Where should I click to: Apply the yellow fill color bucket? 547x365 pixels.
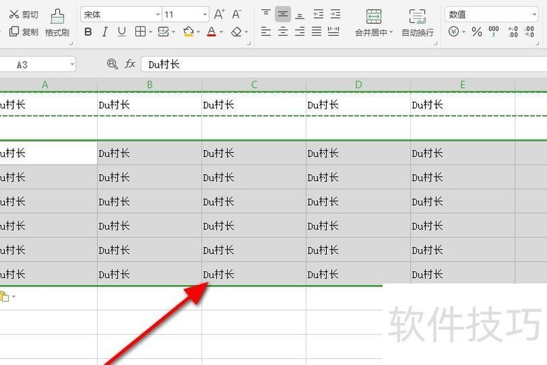point(189,31)
